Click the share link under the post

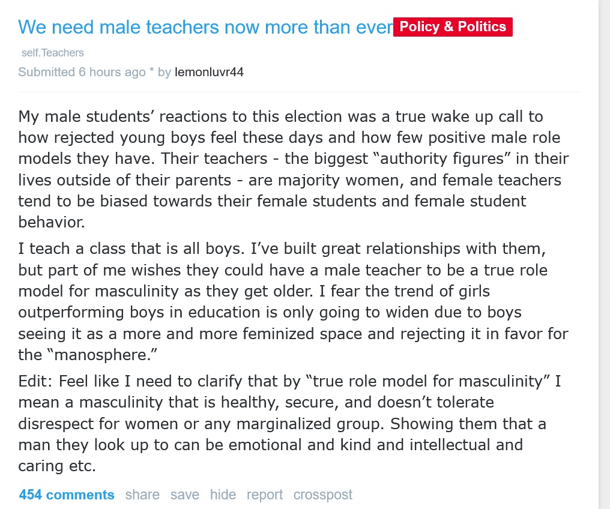[x=142, y=495]
